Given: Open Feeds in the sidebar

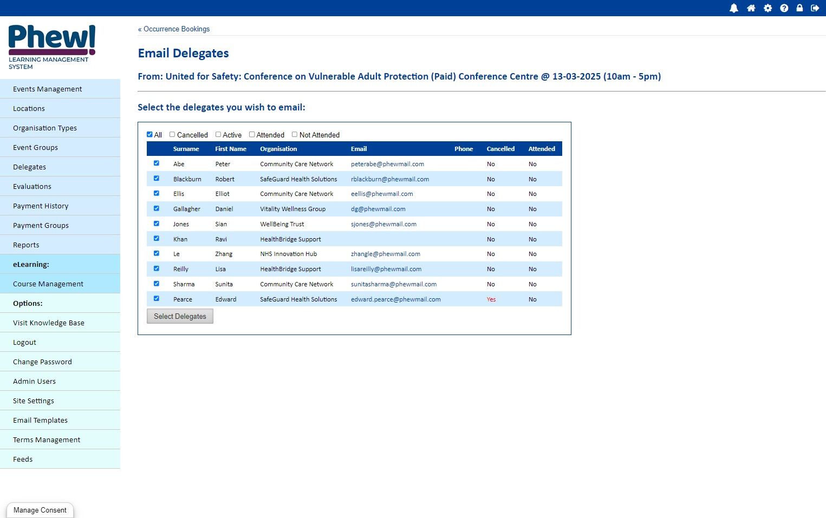Looking at the screenshot, I should (60, 459).
